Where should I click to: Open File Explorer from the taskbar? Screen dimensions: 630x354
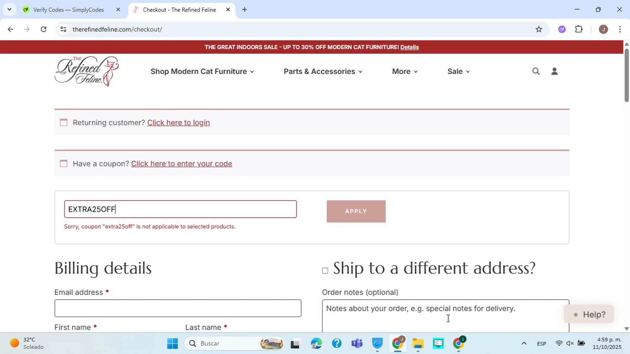pyautogui.click(x=418, y=344)
